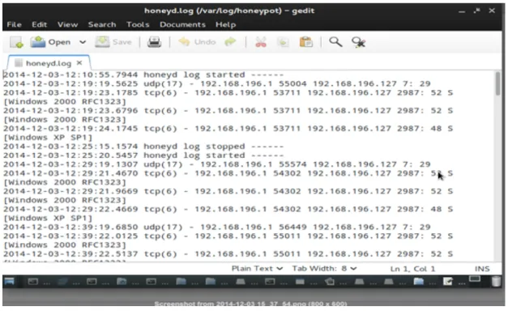Click the 12:10:55.7944 honeyd log started line
The height and width of the screenshot is (311, 508).
(x=143, y=75)
